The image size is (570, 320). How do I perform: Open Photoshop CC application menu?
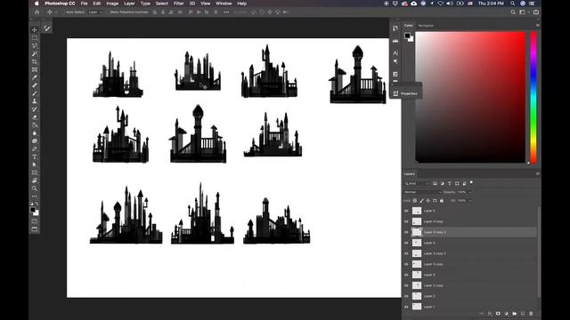pos(60,4)
